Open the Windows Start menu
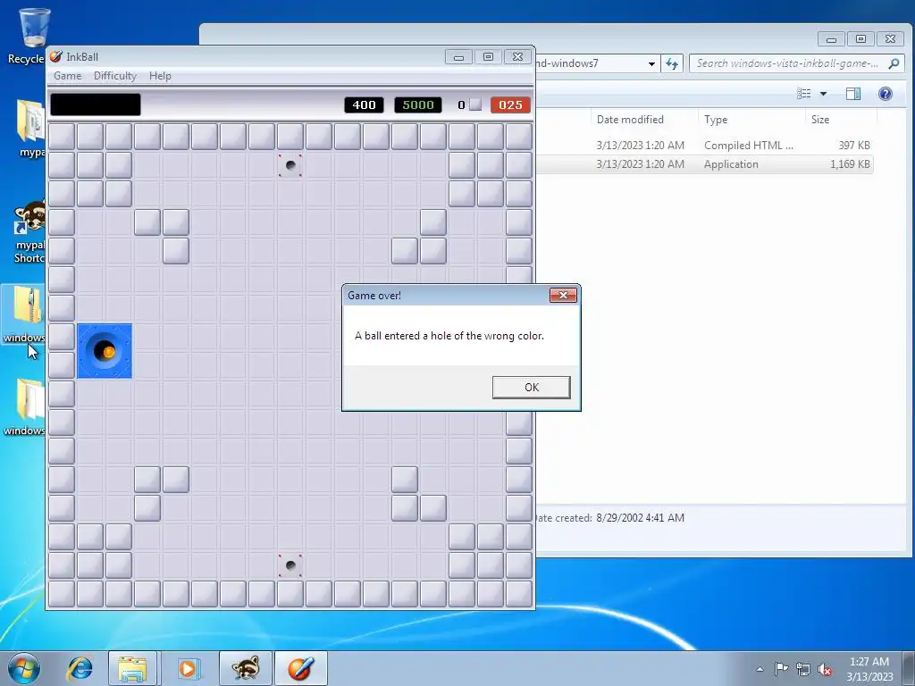Viewport: 915px width, 686px height. (24, 668)
